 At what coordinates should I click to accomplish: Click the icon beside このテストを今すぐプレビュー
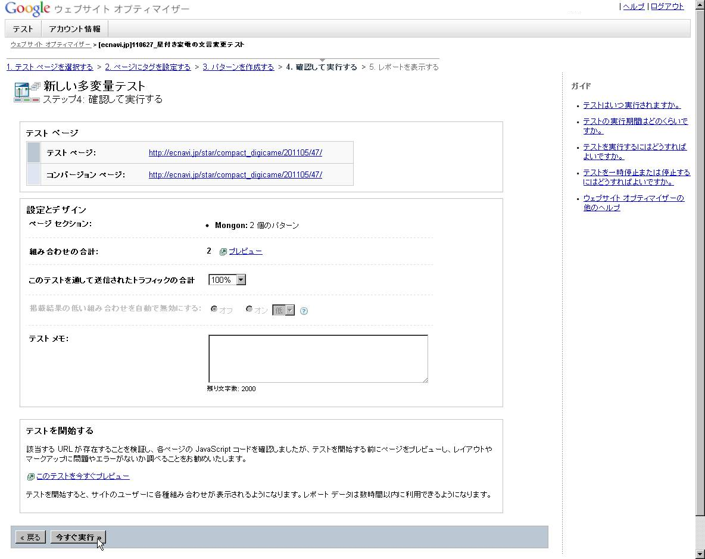(30, 477)
